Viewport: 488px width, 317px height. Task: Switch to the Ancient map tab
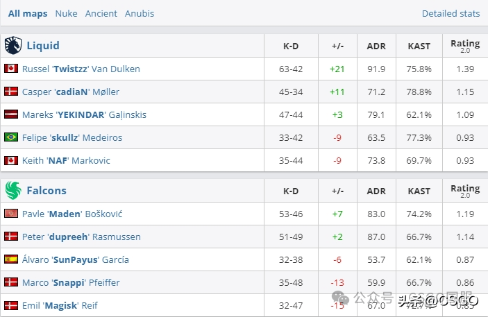click(101, 13)
